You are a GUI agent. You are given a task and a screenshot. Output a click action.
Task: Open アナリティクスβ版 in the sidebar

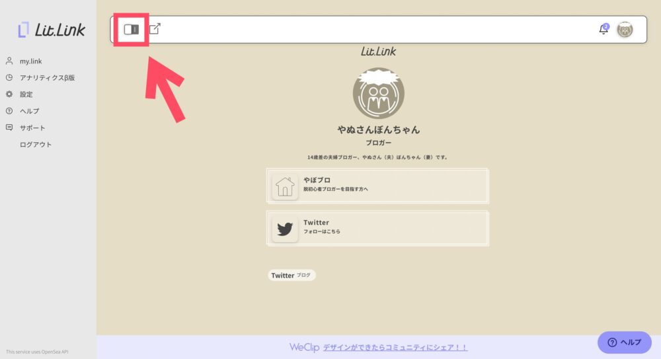[x=47, y=77]
